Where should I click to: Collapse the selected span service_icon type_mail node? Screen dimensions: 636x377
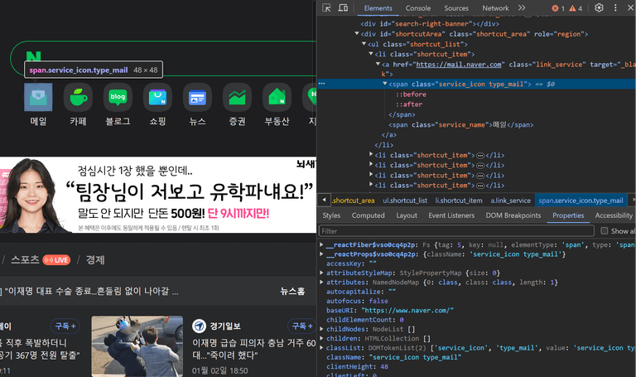[x=384, y=84]
